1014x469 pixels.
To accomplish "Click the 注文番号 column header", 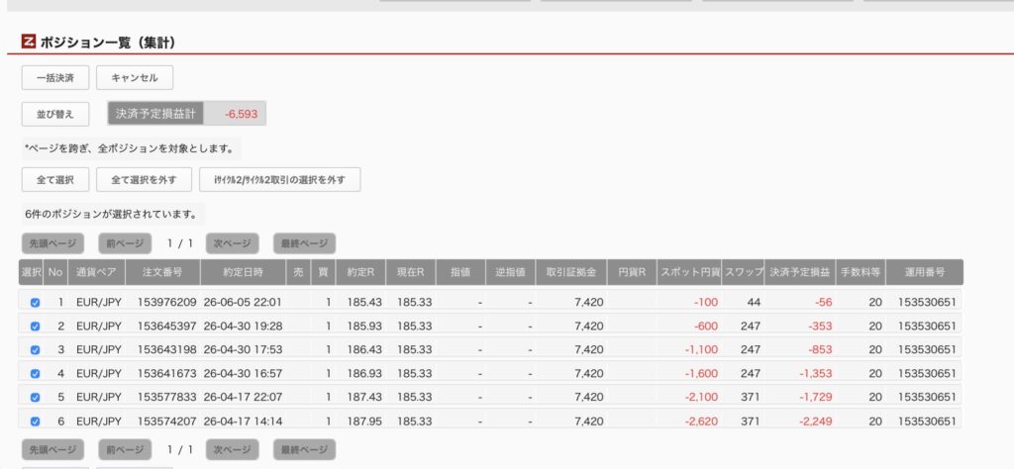I will pos(163,272).
